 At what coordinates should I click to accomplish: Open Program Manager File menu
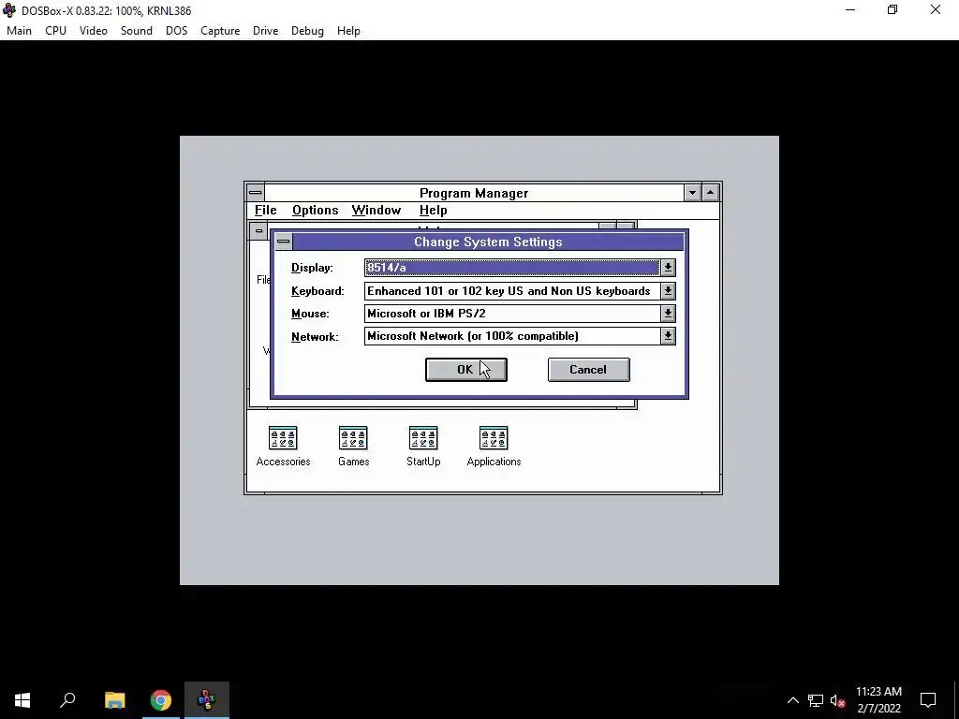click(265, 211)
